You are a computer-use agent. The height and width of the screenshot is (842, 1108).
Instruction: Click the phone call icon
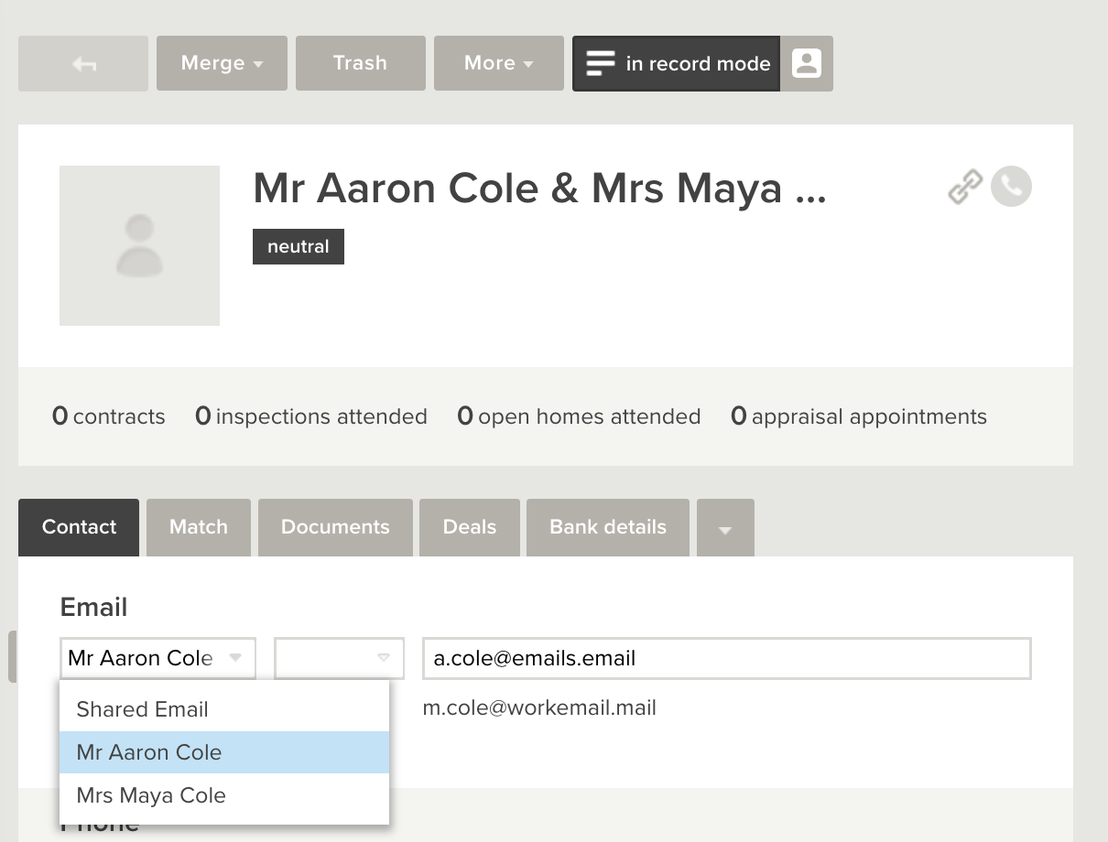tap(1011, 187)
